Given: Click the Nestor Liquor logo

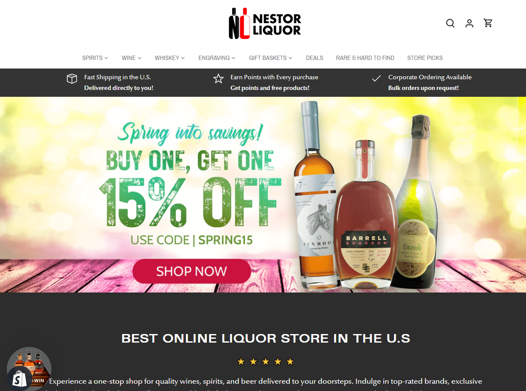Looking at the screenshot, I should point(265,24).
